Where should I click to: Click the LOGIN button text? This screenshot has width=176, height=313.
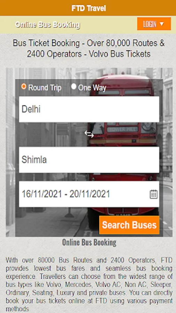pyautogui.click(x=150, y=24)
